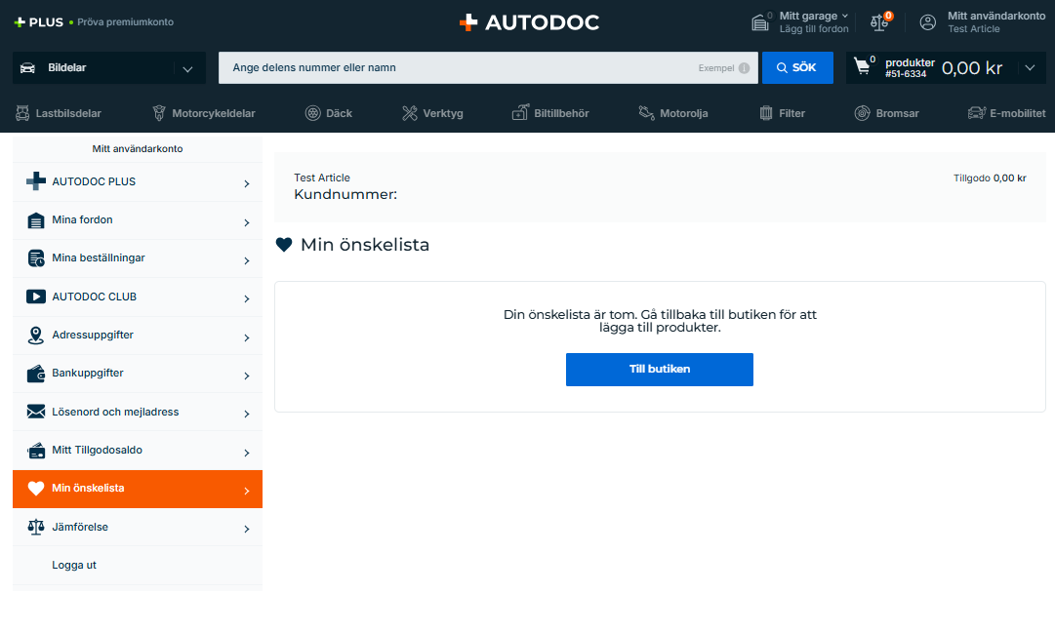Image resolution: width=1055 pixels, height=633 pixels.
Task: Click the shopping cart icon
Action: click(x=862, y=67)
